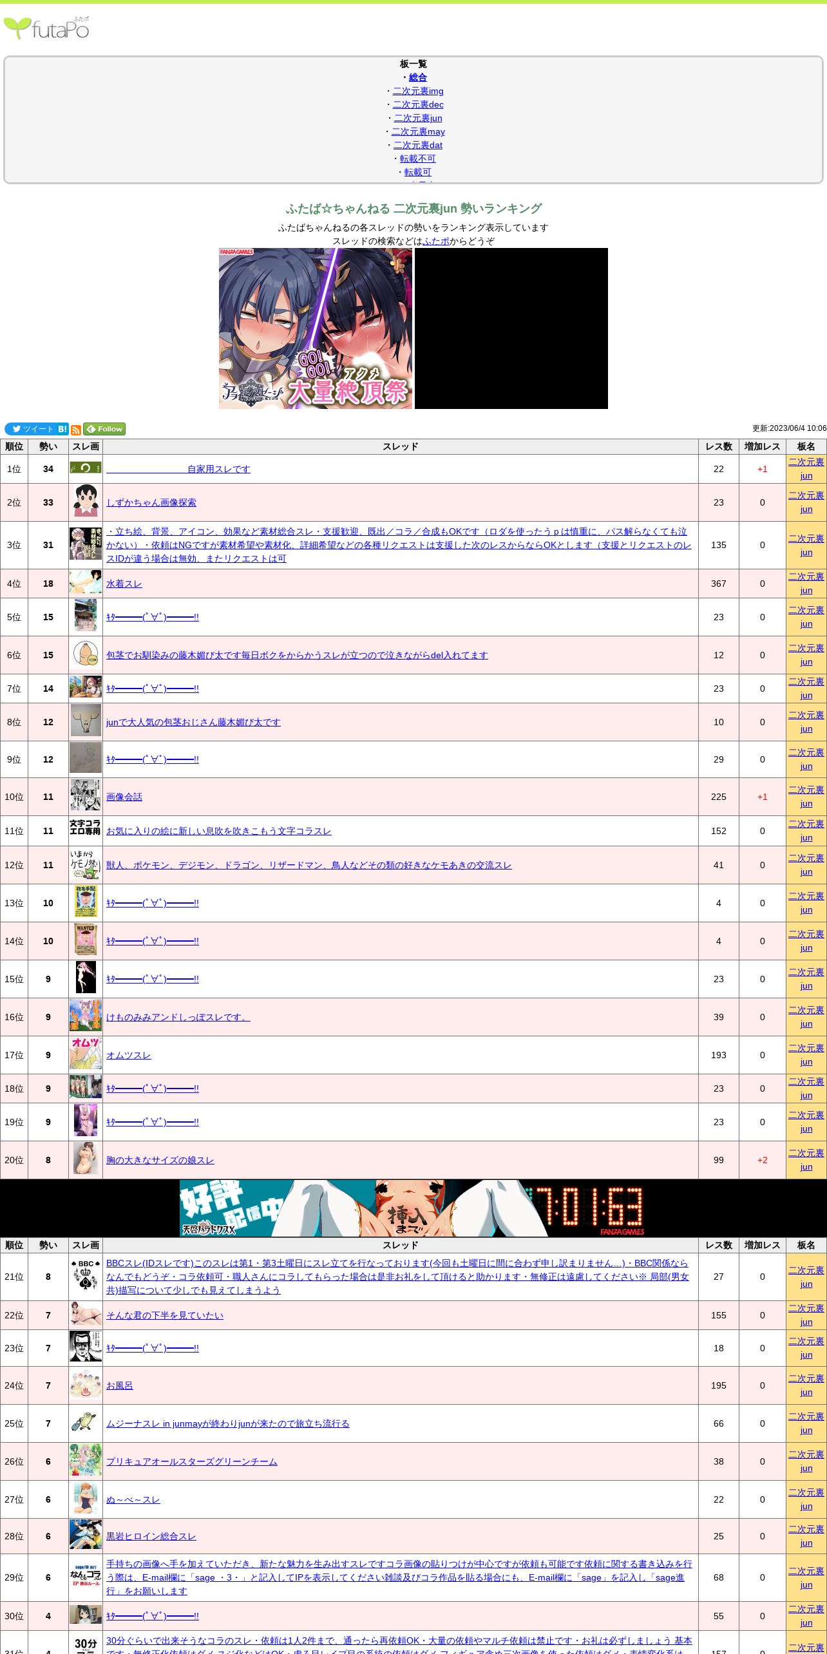Click the 画像会話 thread thumbnail
This screenshot has width=827, height=1654.
click(x=86, y=795)
